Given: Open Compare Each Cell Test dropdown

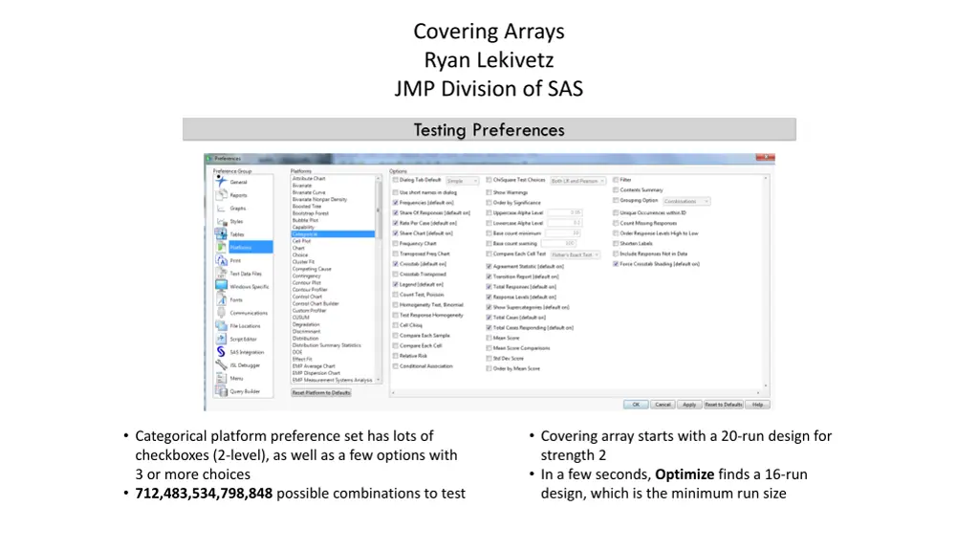Looking at the screenshot, I should coord(575,254).
